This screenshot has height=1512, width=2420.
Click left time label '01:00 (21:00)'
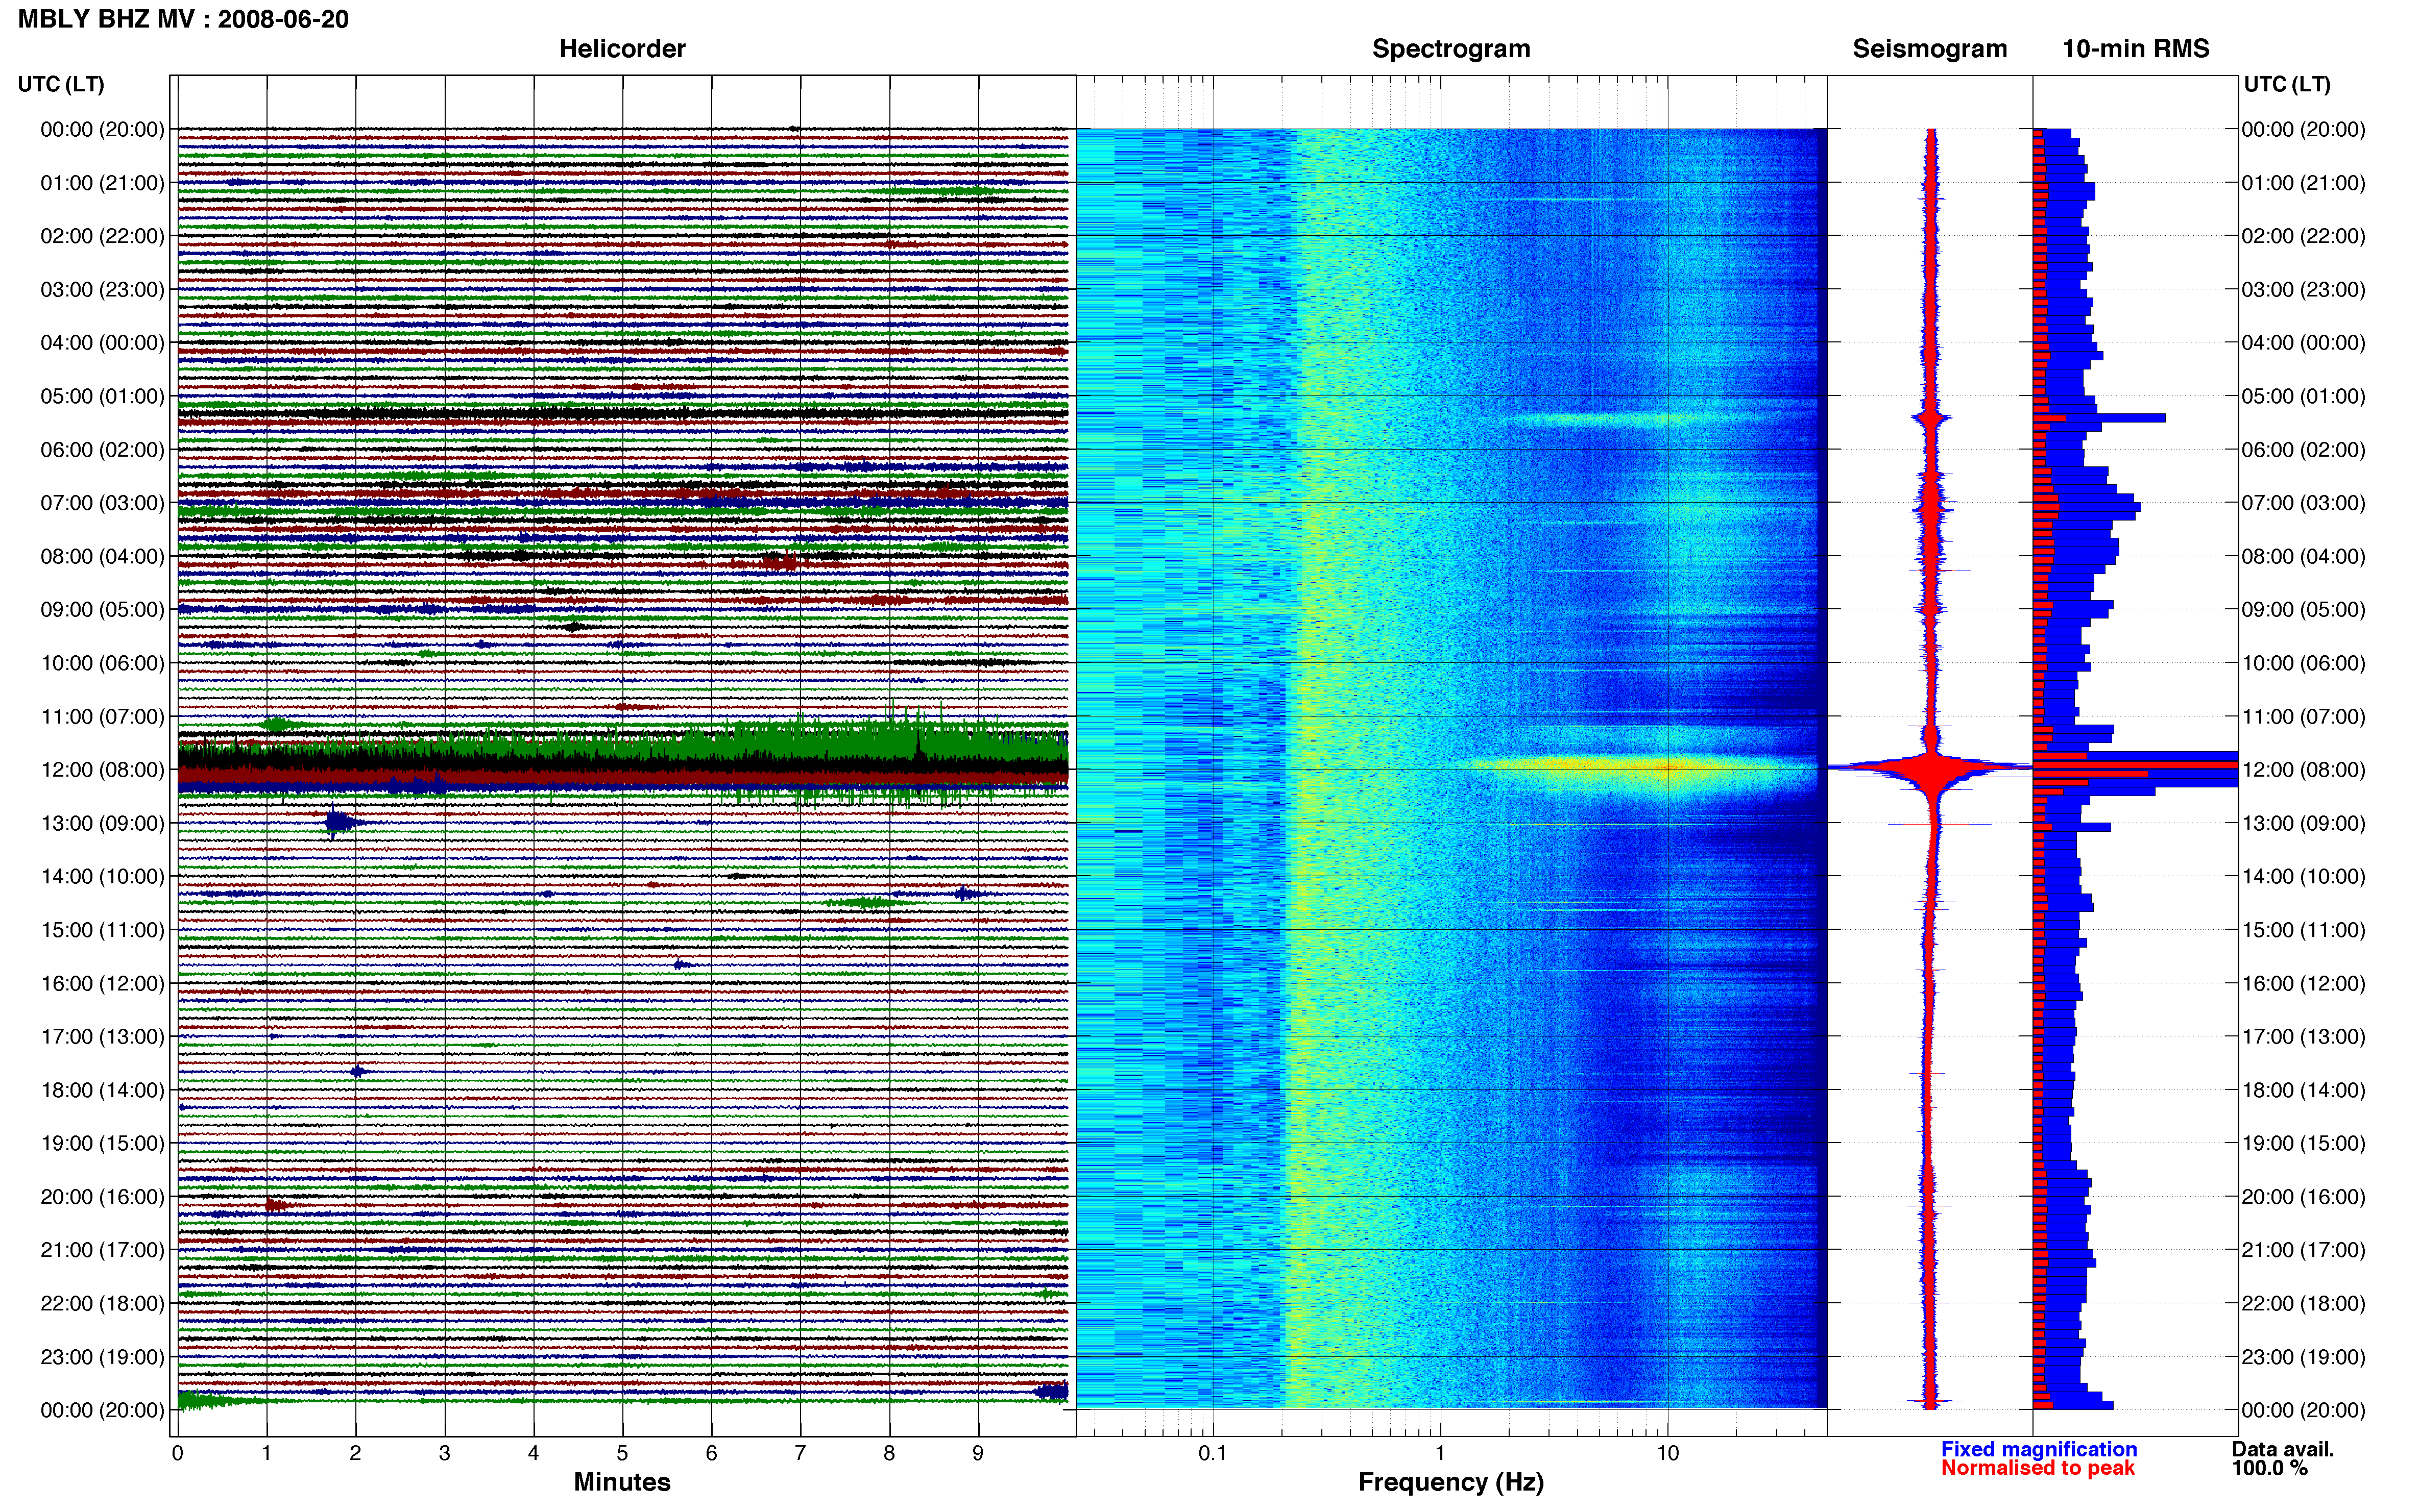point(102,183)
